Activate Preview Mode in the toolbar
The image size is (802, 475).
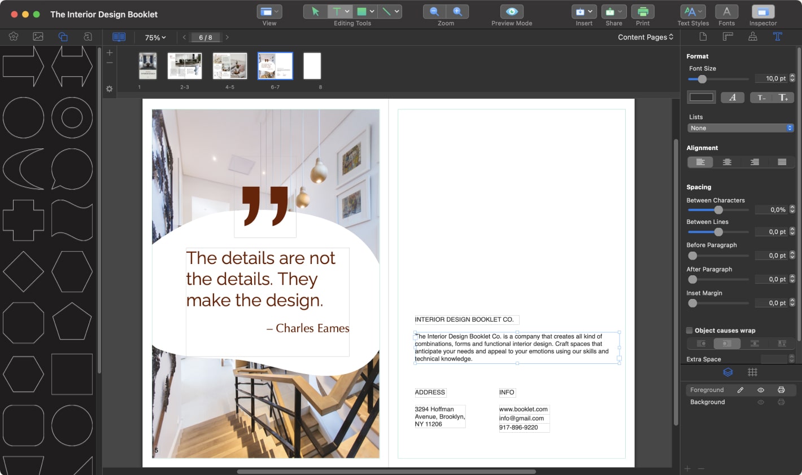[511, 11]
